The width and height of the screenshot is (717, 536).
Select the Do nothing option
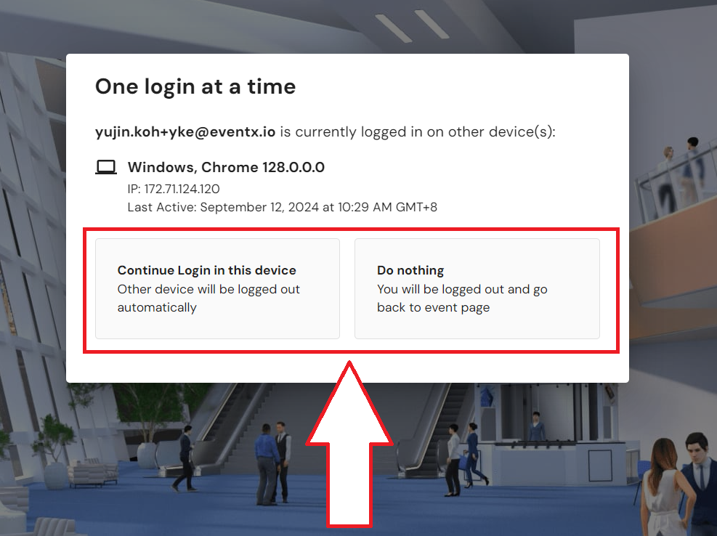click(477, 288)
